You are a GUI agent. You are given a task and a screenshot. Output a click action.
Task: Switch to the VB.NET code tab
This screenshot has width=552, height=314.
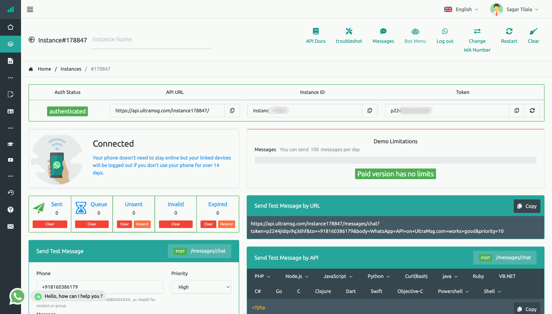[507, 276]
